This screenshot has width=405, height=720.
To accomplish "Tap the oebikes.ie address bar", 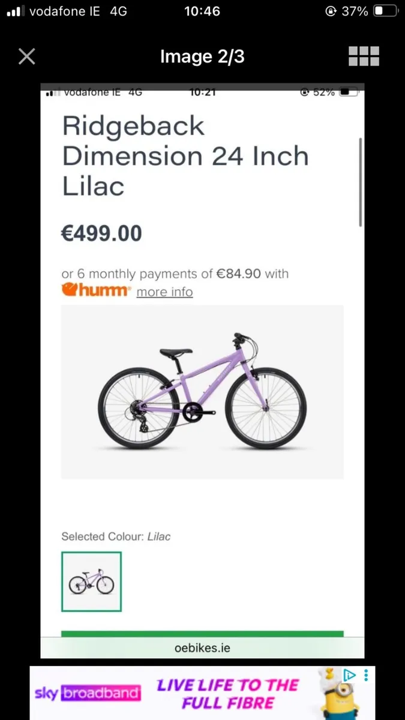I will (x=202, y=648).
